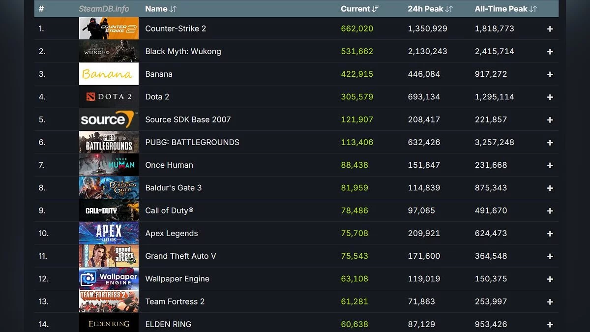Open the Elden Ring thumbnail
Image resolution: width=590 pixels, height=332 pixels.
coord(109,323)
